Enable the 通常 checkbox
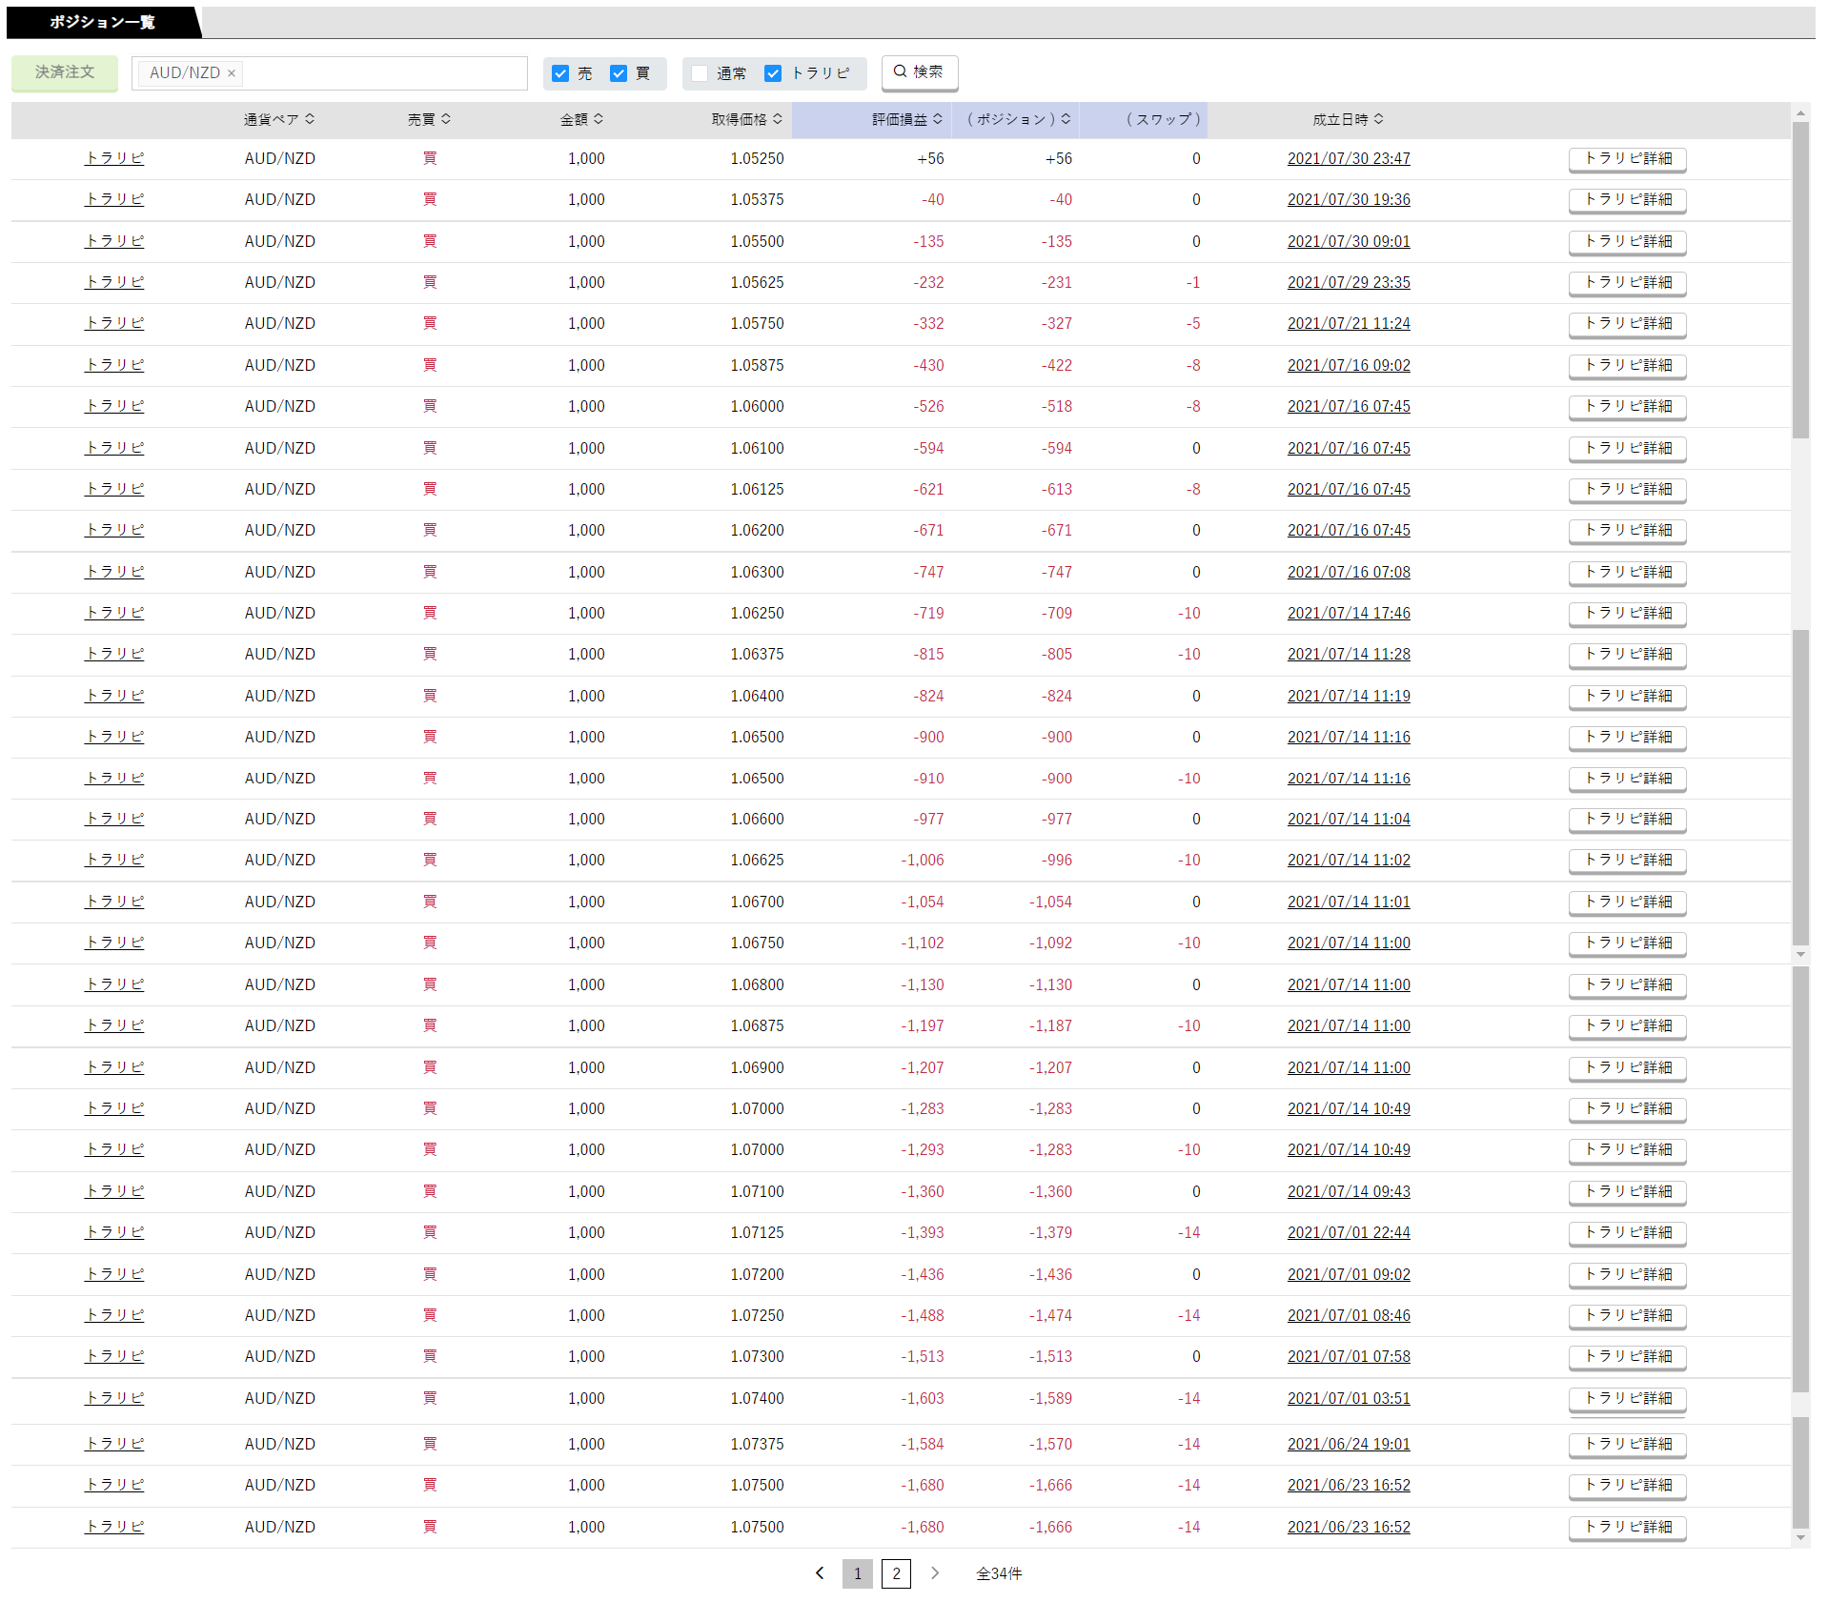 coord(701,73)
